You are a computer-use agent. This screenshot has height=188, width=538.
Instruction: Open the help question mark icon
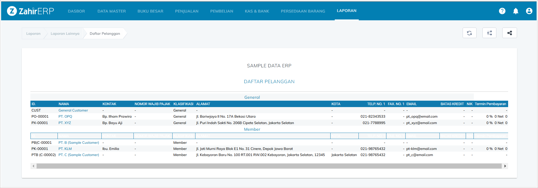coord(502,11)
